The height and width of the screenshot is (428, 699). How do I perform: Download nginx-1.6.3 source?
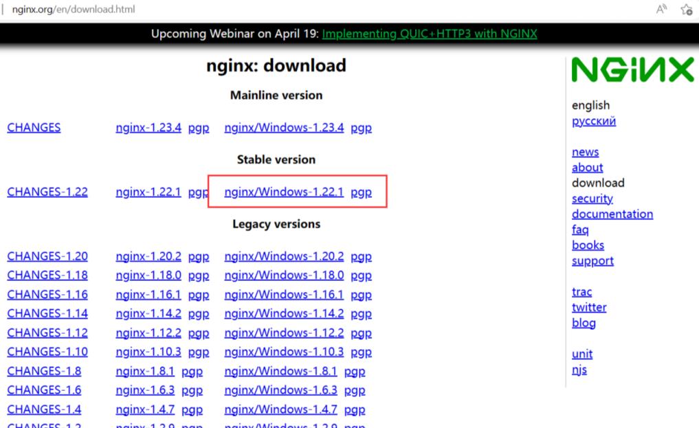pyautogui.click(x=145, y=390)
